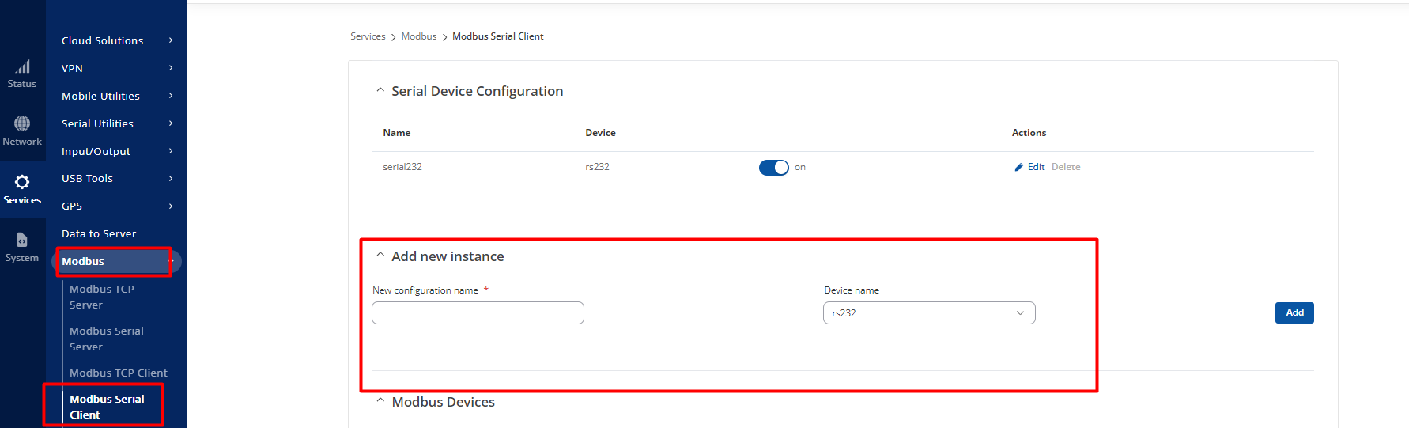Image resolution: width=1409 pixels, height=428 pixels.
Task: Click the Modbus breadcrumb link
Action: (419, 36)
